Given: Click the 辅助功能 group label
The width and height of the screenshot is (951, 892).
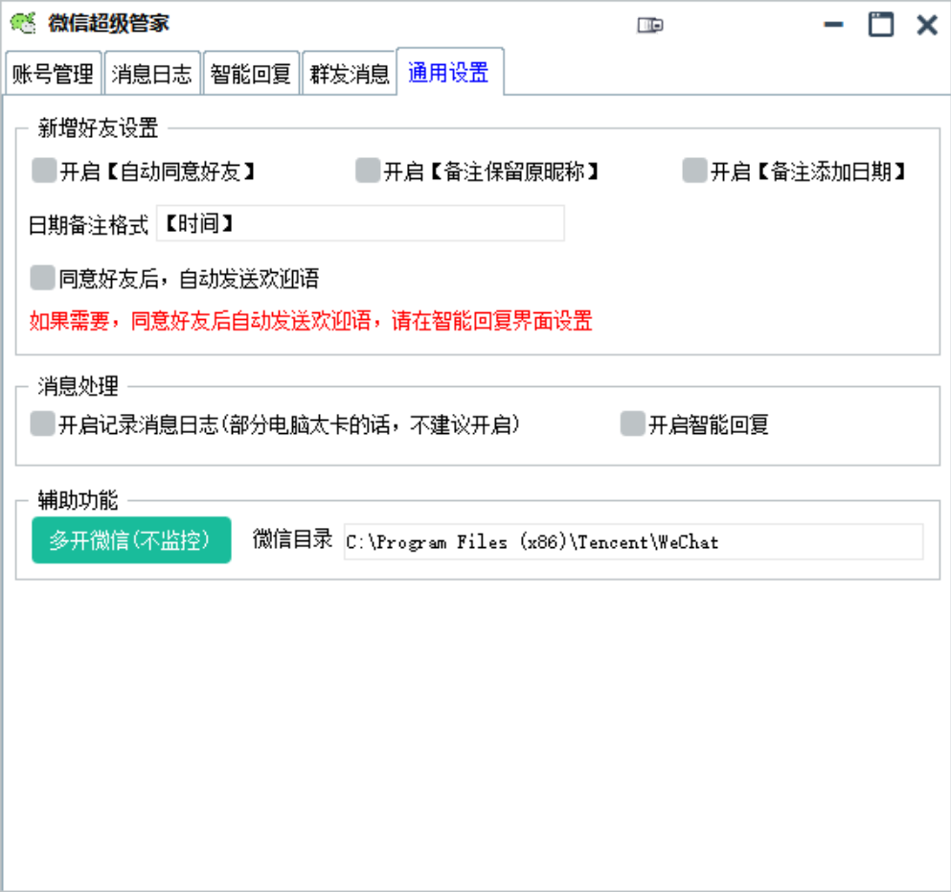Looking at the screenshot, I should coord(78,500).
